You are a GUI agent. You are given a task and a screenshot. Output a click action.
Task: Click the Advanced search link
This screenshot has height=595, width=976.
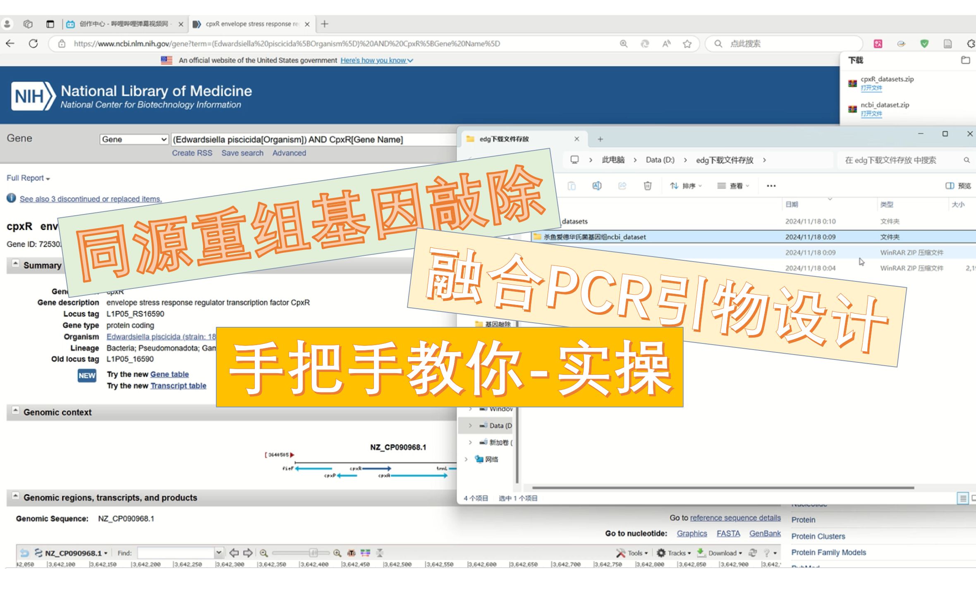tap(289, 153)
